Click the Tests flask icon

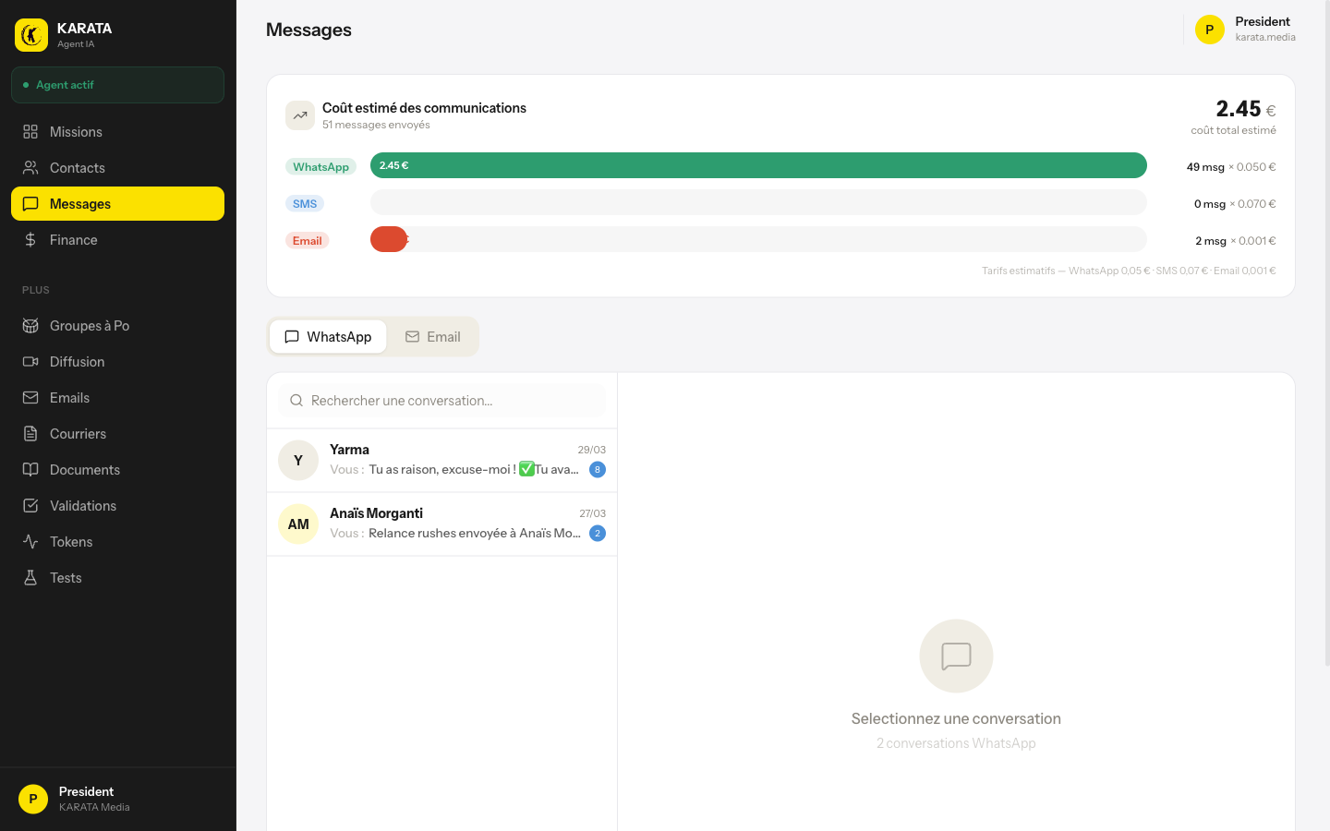[x=30, y=578]
